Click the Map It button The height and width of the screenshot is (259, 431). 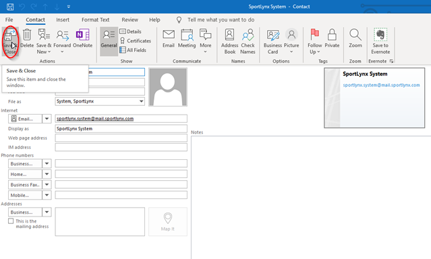(x=168, y=222)
